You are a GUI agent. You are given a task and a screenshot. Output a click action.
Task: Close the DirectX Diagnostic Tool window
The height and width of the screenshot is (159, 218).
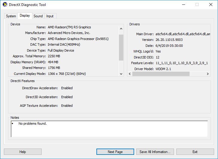[x=211, y=4]
